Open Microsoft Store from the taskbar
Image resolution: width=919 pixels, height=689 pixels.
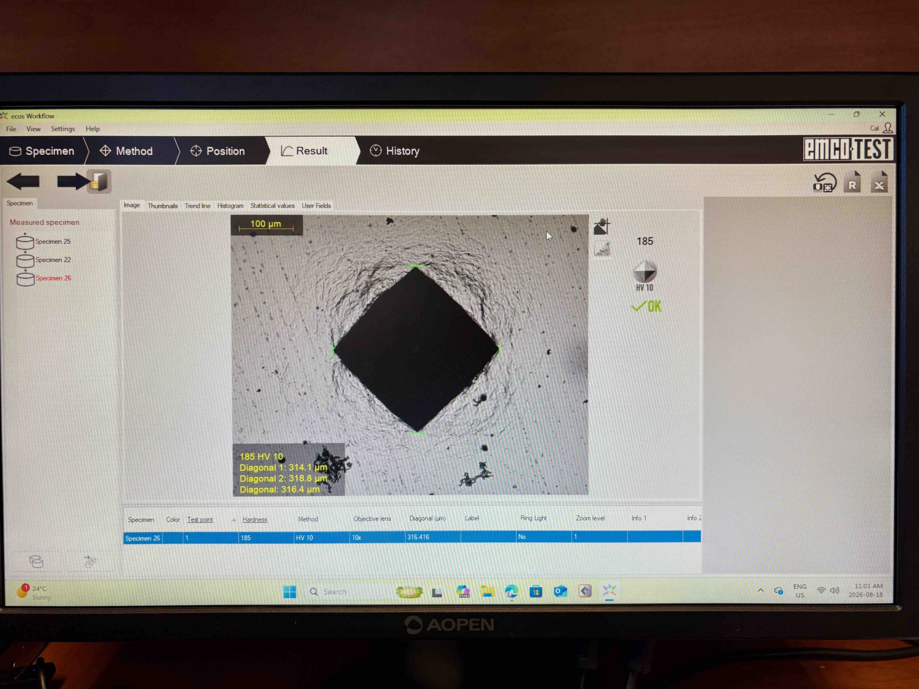pos(536,591)
